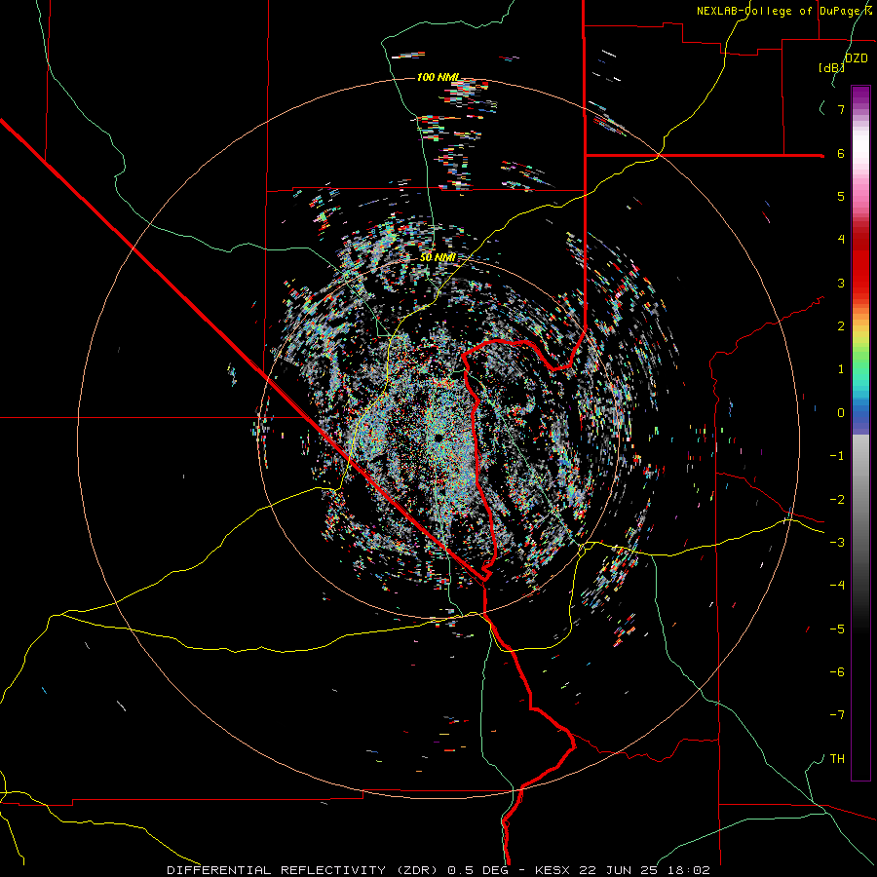Viewport: 877px width, 877px height.
Task: Click the 0.5 DEG elevation text
Action: pyautogui.click(x=477, y=870)
